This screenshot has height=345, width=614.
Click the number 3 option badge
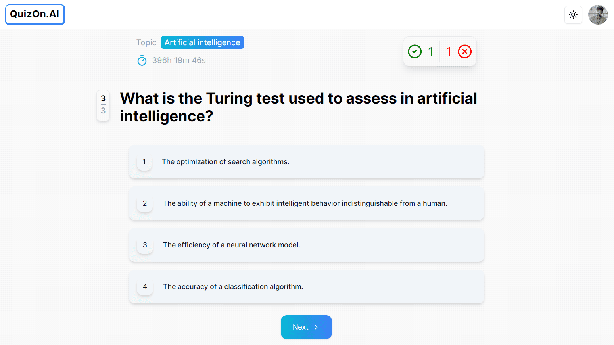tap(145, 245)
